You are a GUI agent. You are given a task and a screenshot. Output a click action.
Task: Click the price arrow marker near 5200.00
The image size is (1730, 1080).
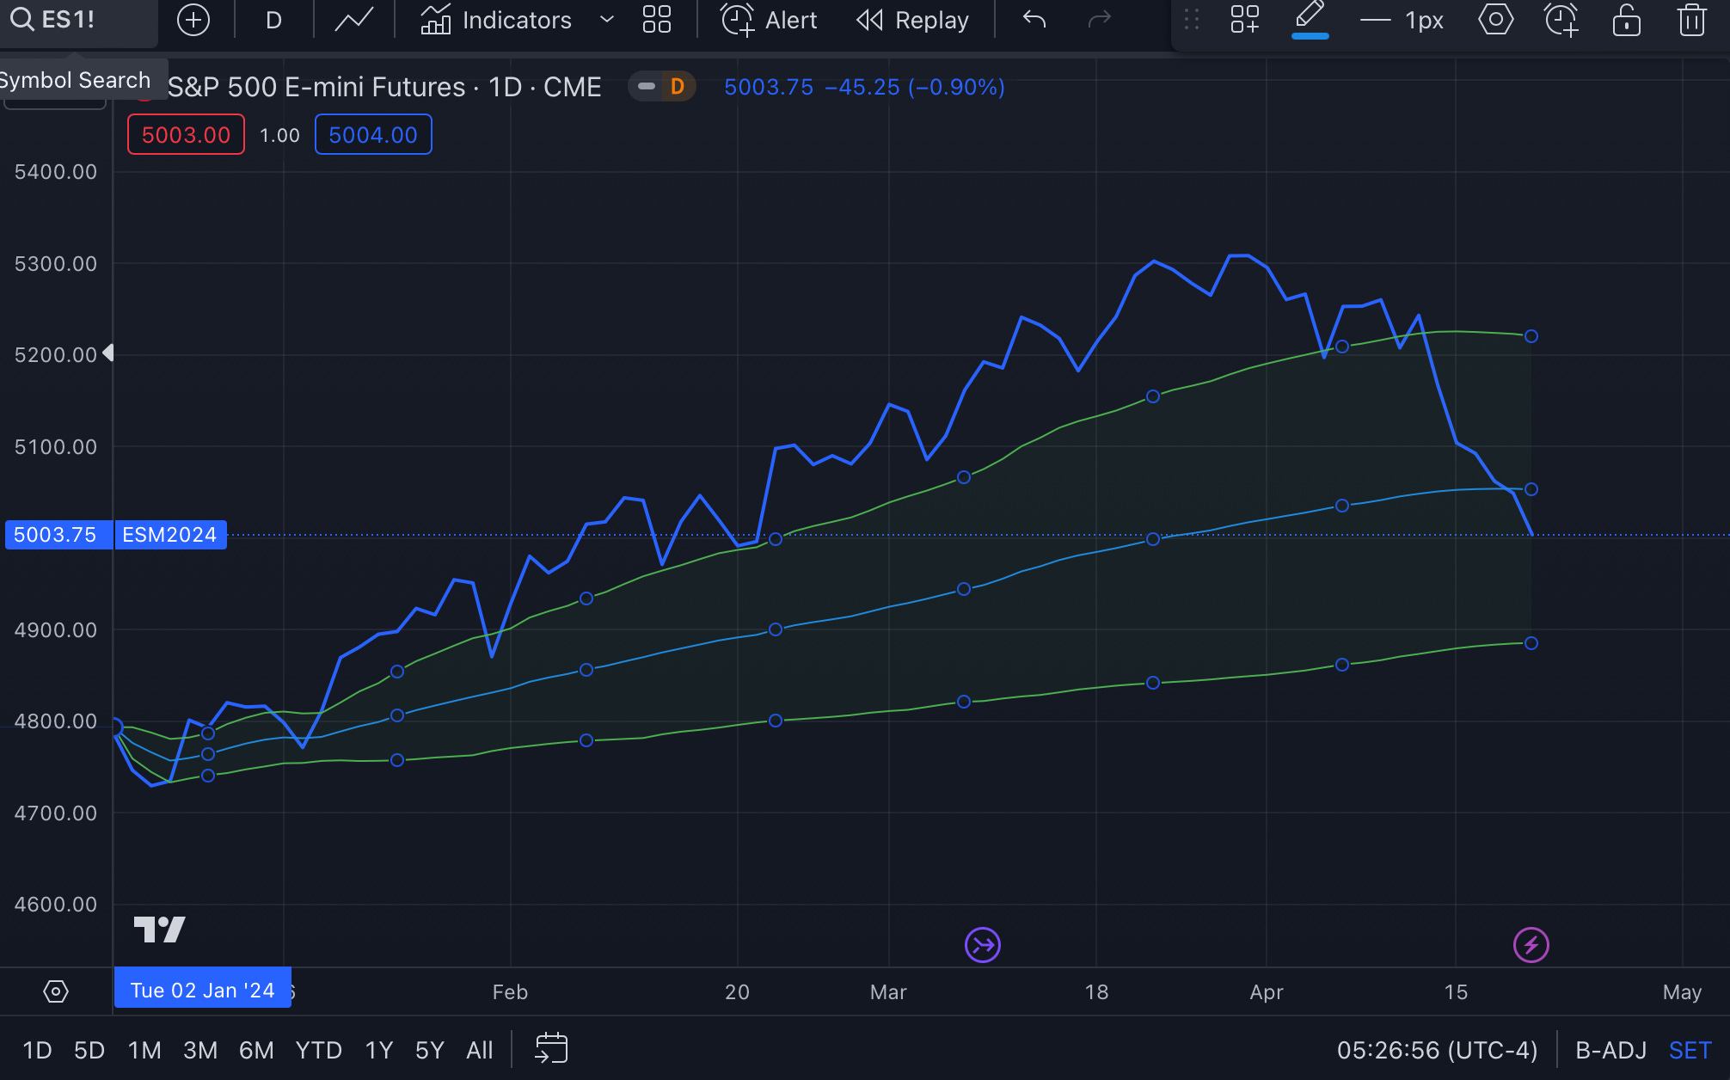[x=108, y=353]
